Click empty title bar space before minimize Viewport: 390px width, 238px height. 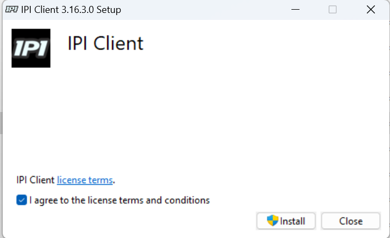215,10
